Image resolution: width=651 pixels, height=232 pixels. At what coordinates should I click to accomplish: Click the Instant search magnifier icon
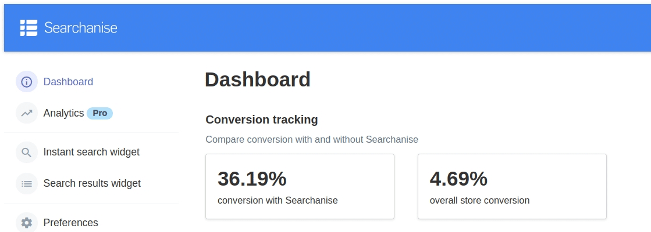pyautogui.click(x=27, y=153)
